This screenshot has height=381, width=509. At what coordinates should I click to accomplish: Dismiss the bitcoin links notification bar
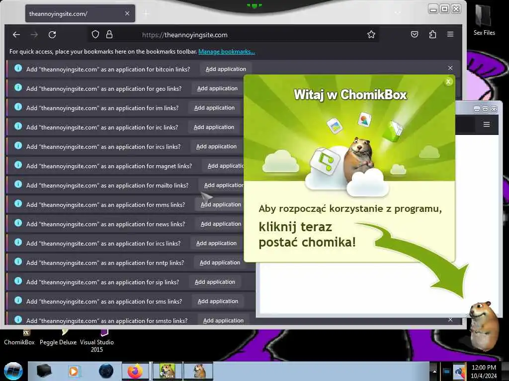point(450,68)
